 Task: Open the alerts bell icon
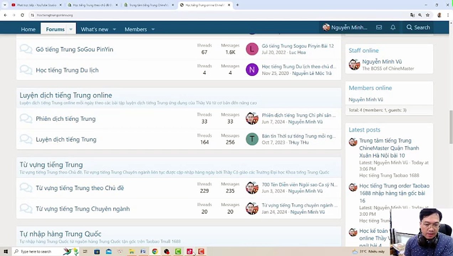click(x=393, y=27)
